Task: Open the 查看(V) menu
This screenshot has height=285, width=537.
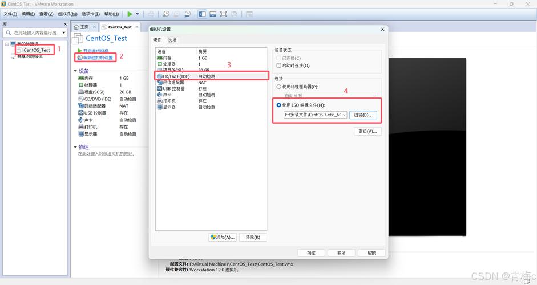Action: [46, 14]
